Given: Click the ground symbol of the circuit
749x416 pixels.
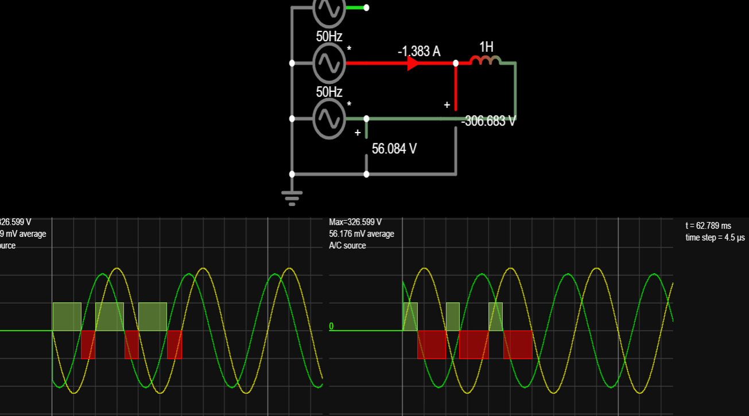Looking at the screenshot, I should [292, 199].
